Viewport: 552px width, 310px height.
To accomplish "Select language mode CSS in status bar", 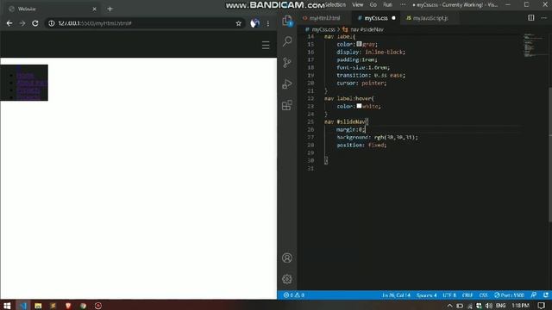I will click(x=483, y=295).
